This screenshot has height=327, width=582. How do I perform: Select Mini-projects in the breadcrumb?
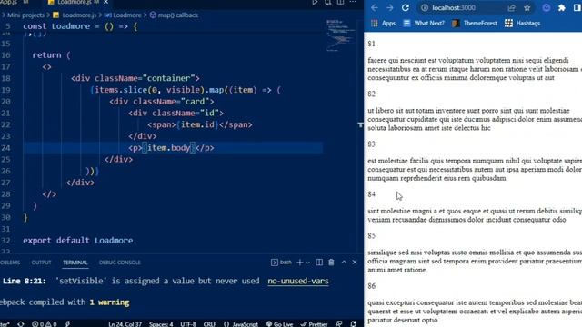25,15
